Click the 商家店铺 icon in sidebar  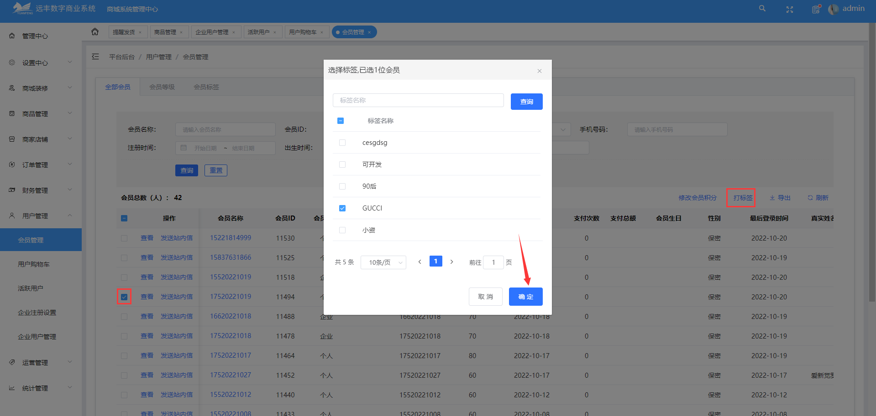pos(12,139)
